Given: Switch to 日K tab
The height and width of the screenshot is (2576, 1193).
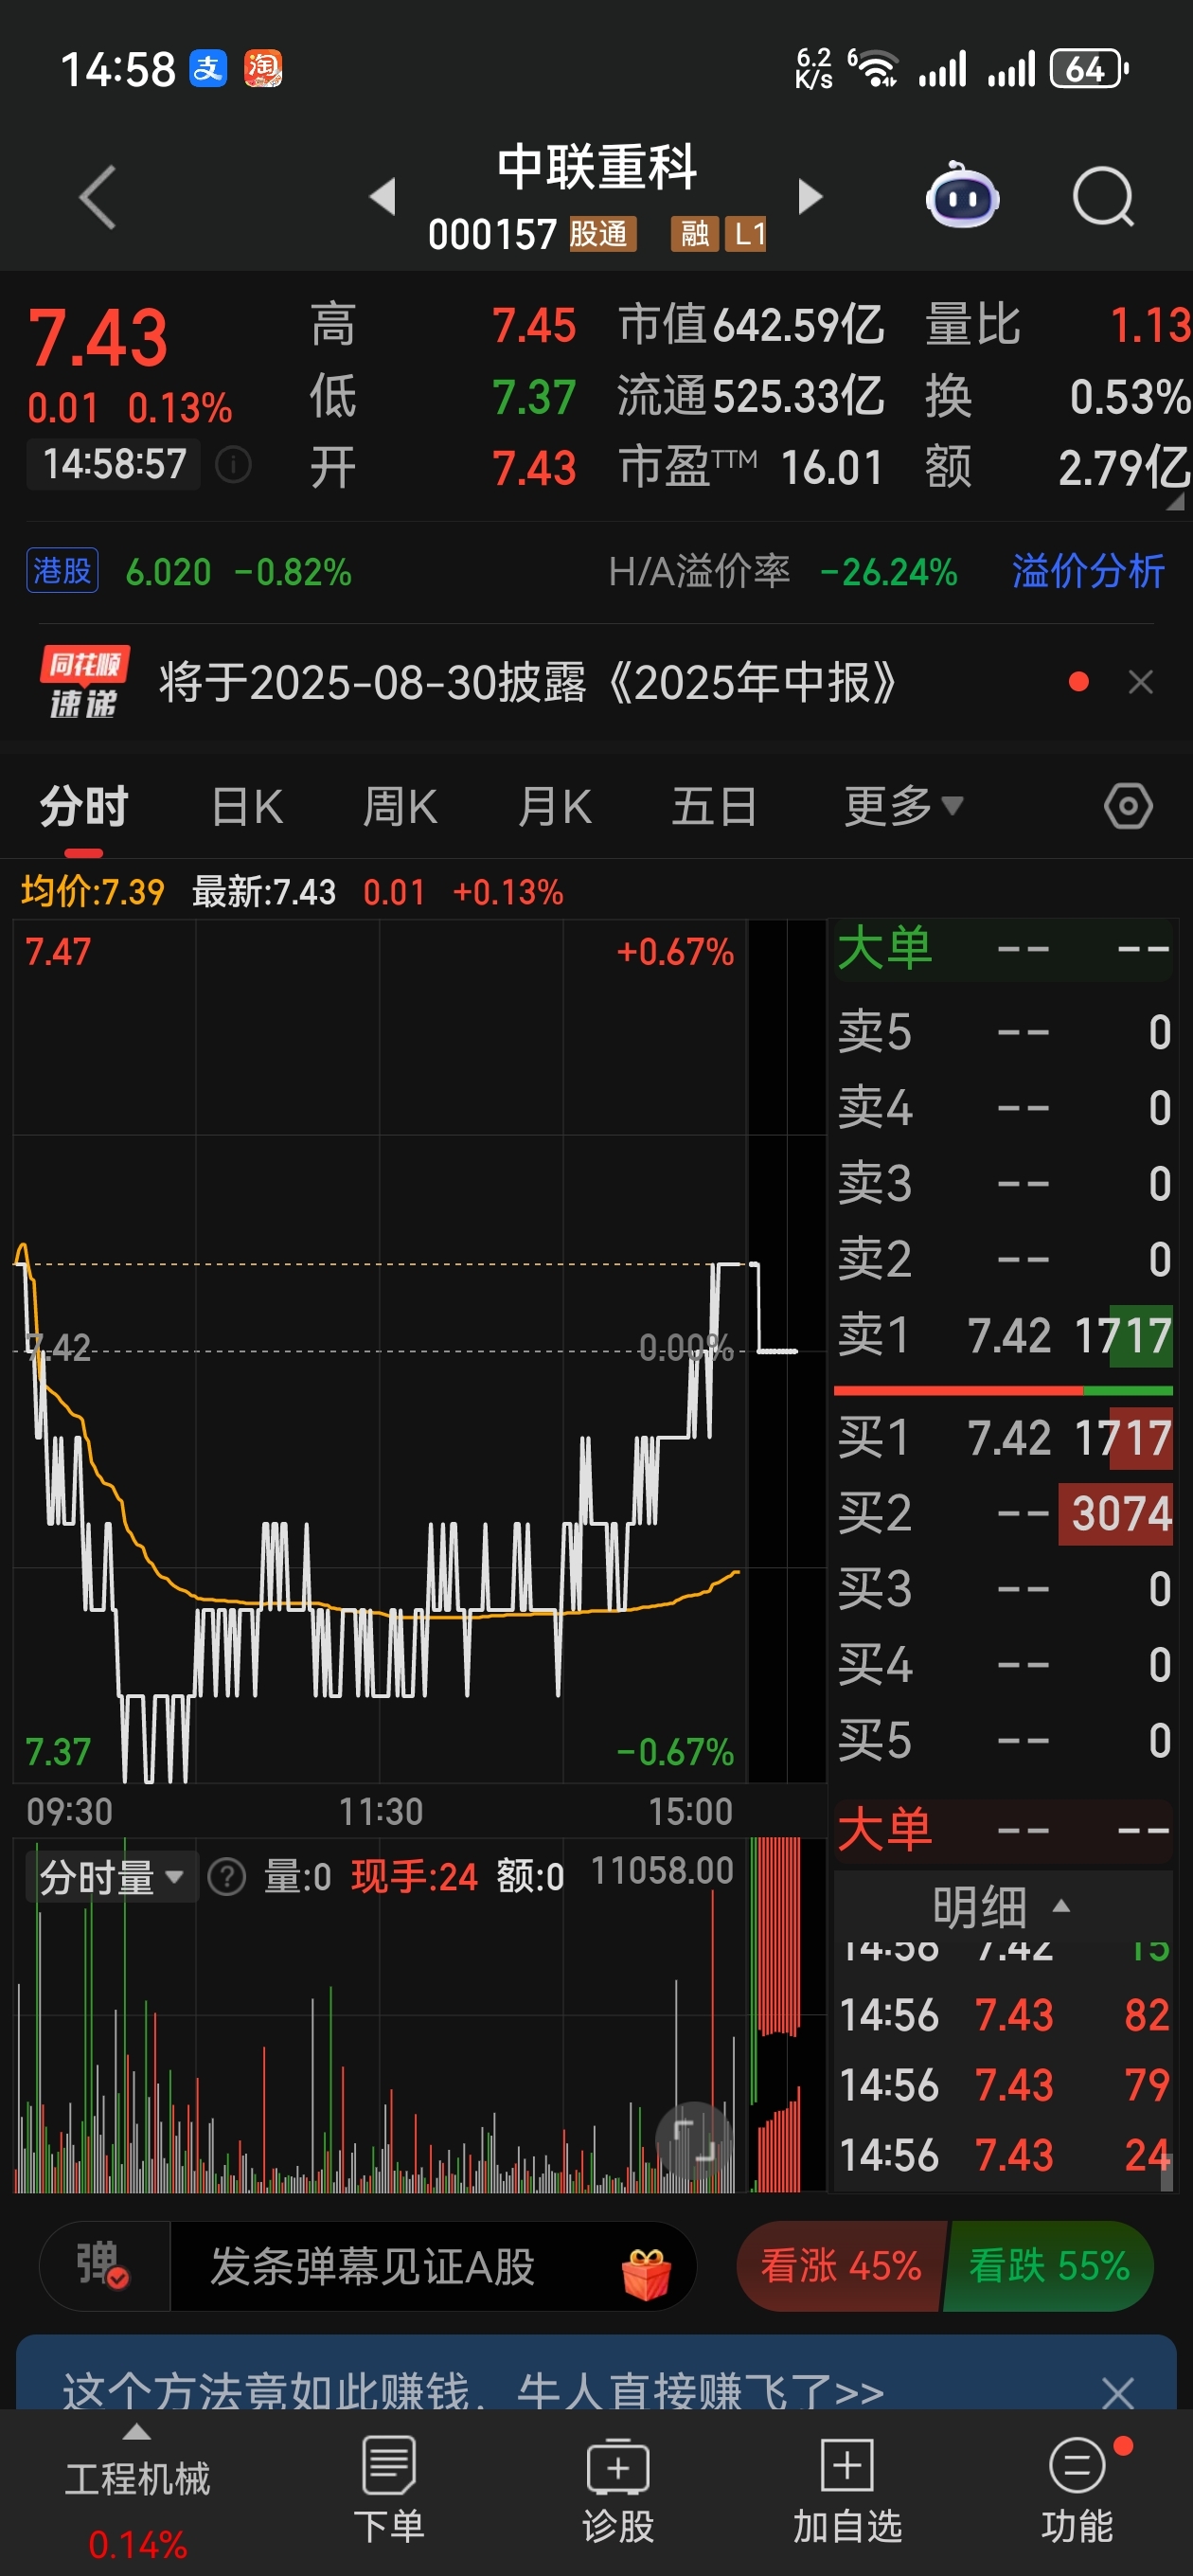Looking at the screenshot, I should click(247, 806).
